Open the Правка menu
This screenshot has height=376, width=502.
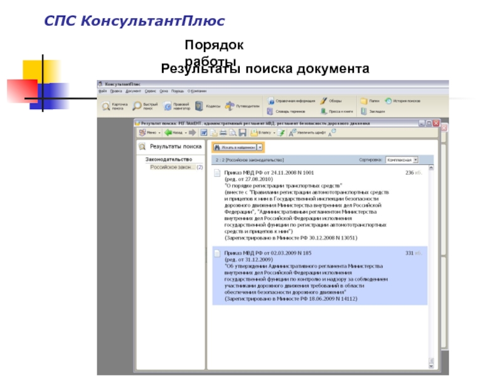[x=116, y=91]
